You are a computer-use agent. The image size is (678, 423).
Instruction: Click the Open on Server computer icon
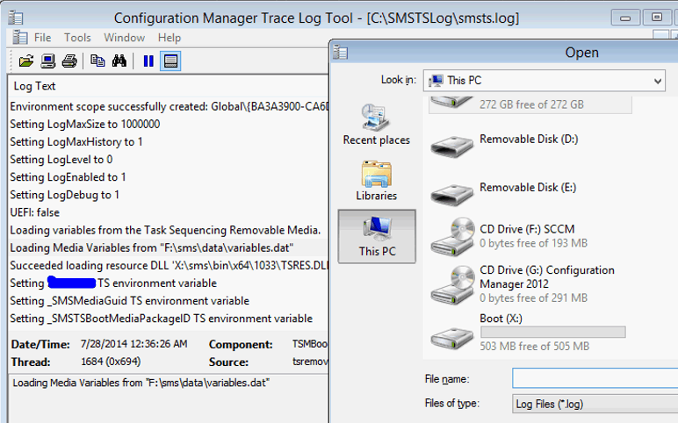48,61
